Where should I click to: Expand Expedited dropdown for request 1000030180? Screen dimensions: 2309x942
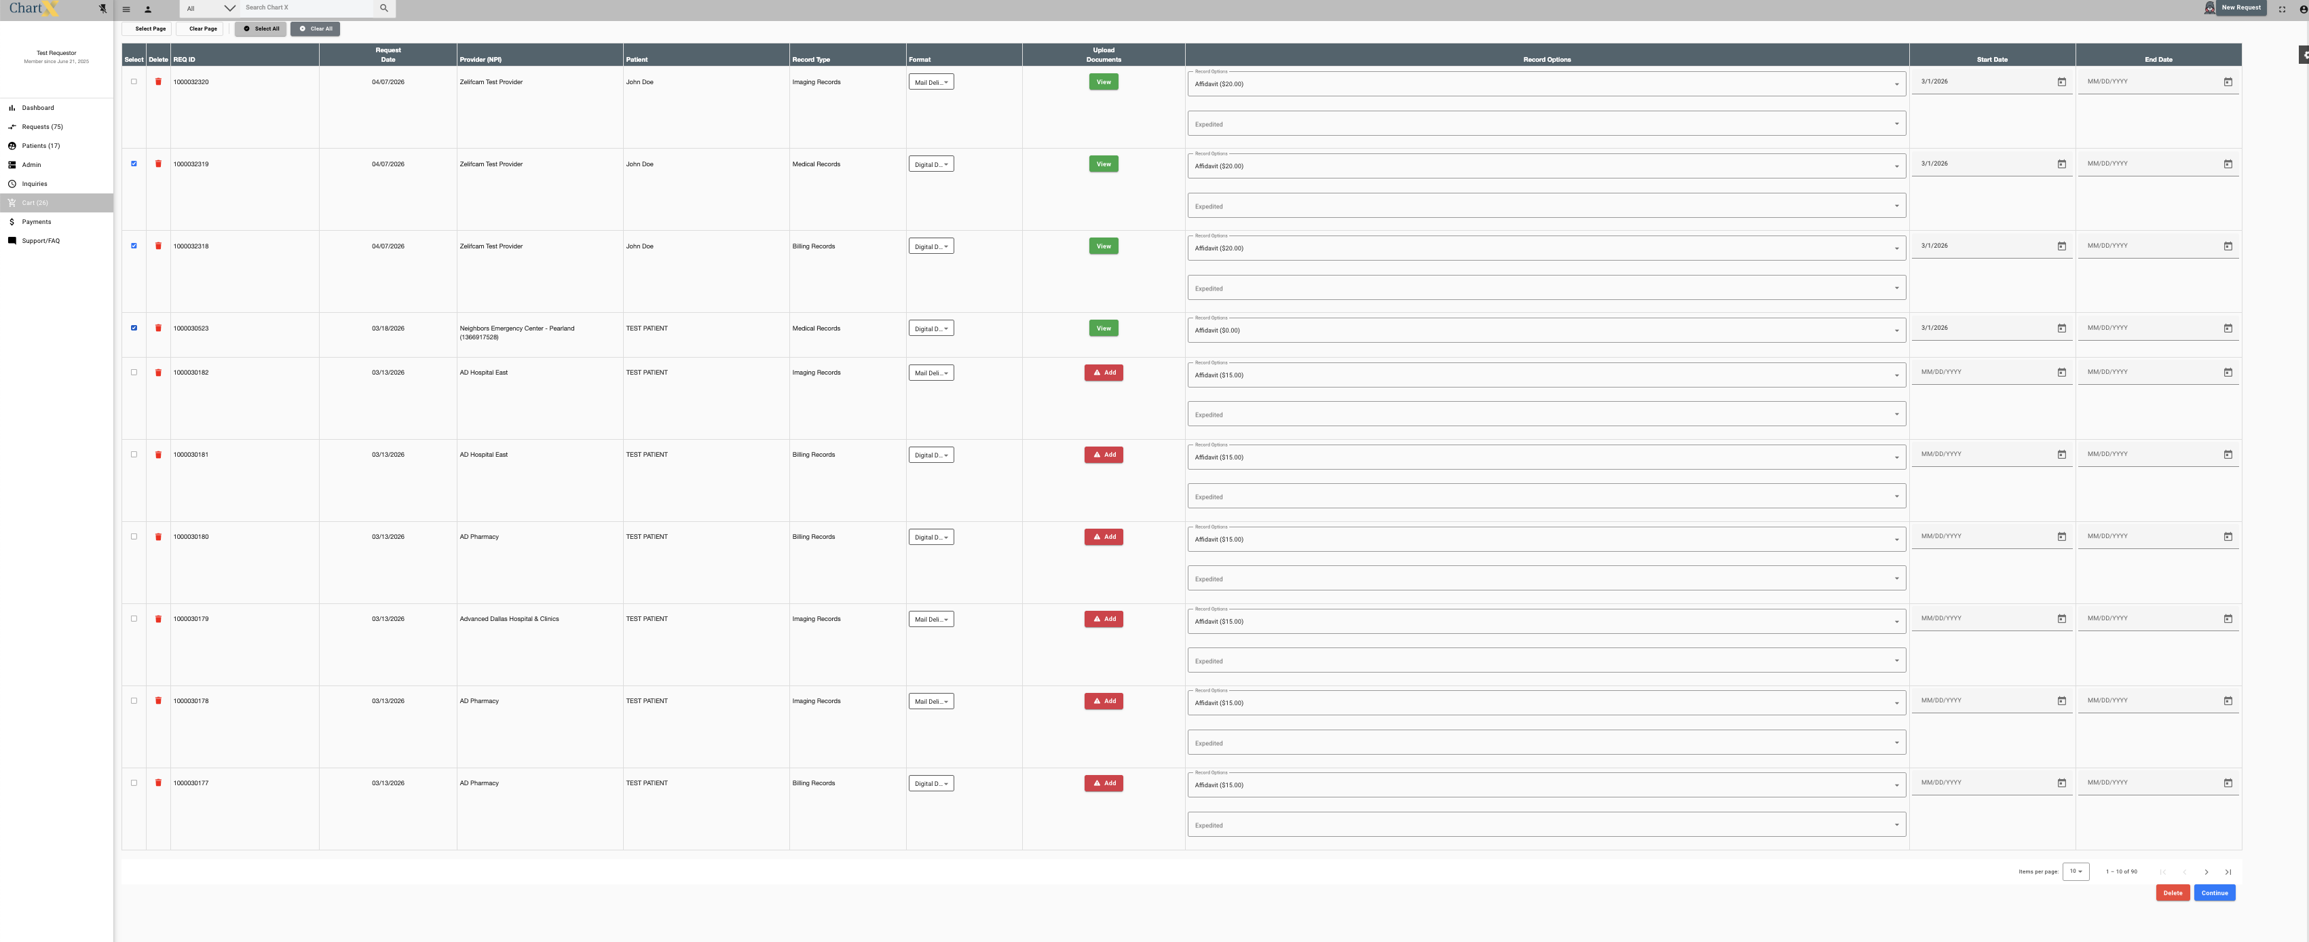[1546, 579]
